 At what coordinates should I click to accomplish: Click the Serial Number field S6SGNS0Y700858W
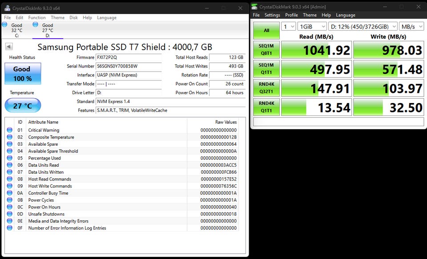click(x=129, y=66)
